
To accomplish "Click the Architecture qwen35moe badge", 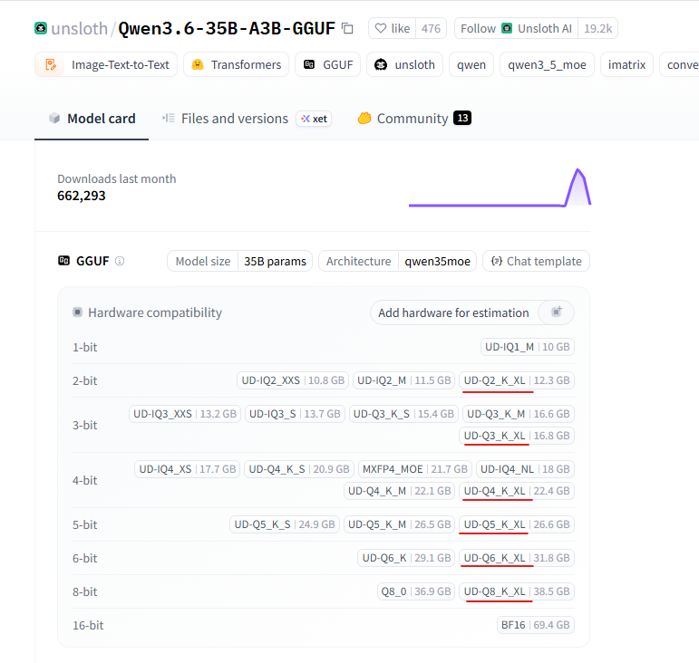I will (x=398, y=261).
